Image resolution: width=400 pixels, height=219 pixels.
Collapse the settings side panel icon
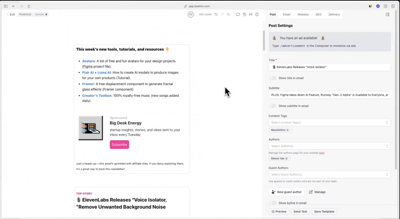387,14
